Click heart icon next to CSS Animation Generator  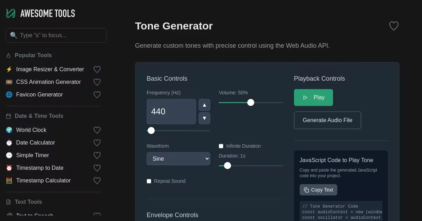(x=97, y=82)
